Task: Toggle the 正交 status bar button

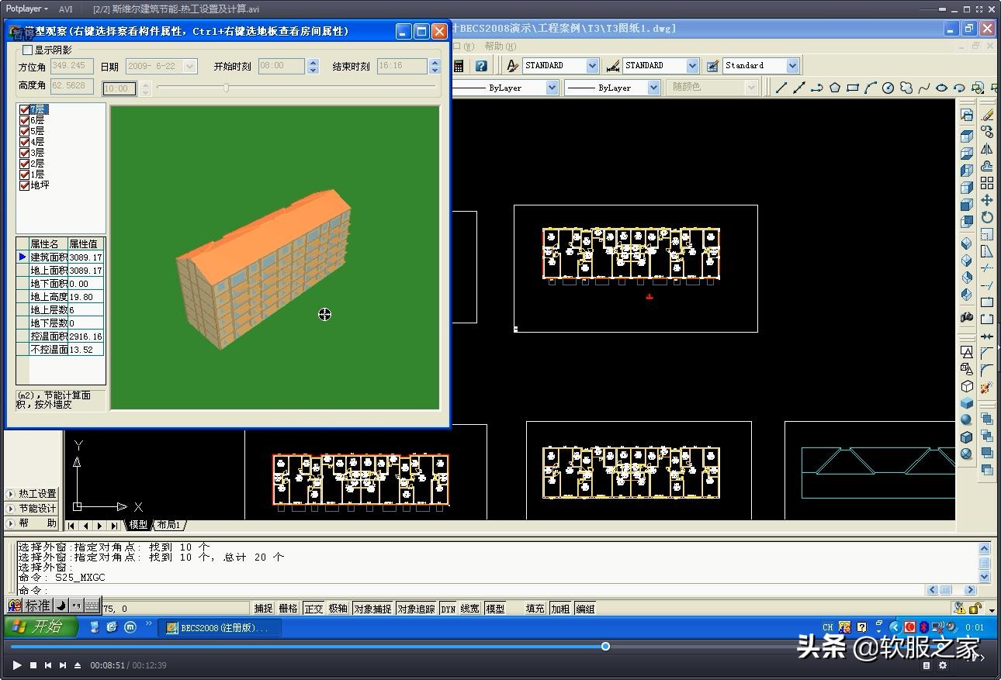Action: (x=313, y=609)
